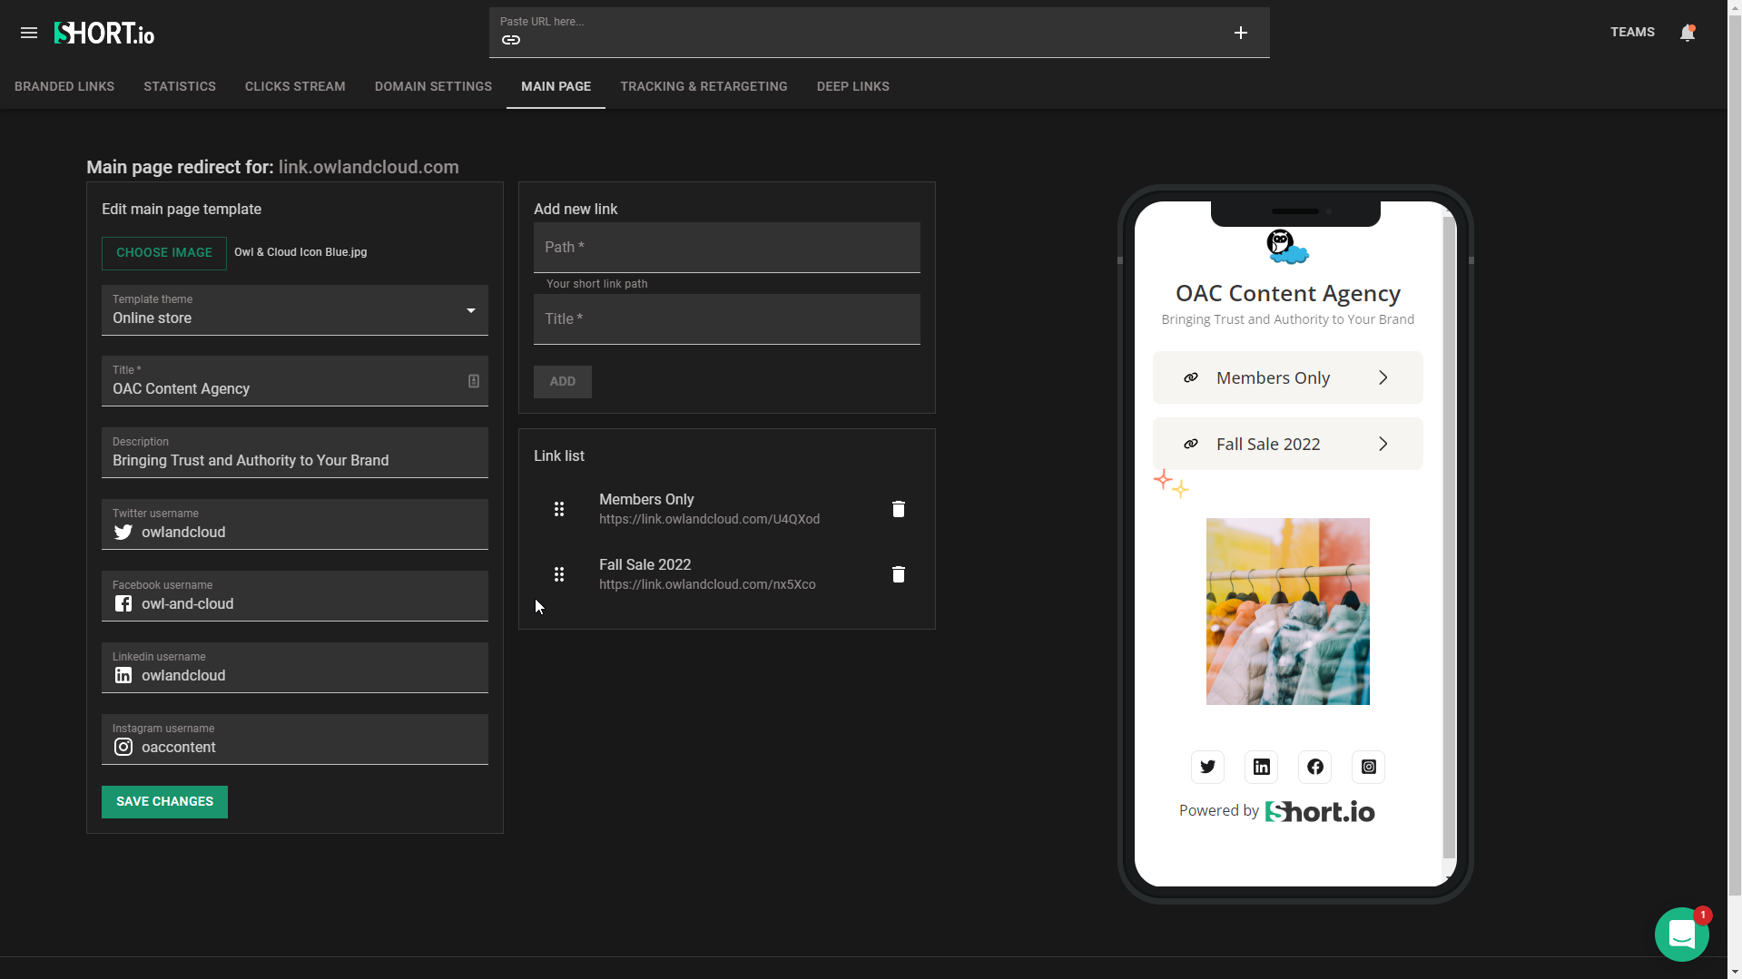Click the page vertical scrollbar
The width and height of the screenshot is (1742, 979).
point(1735,454)
